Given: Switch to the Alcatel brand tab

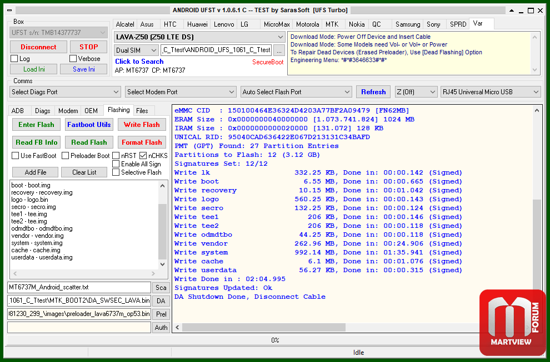Looking at the screenshot, I should pyautogui.click(x=125, y=24).
